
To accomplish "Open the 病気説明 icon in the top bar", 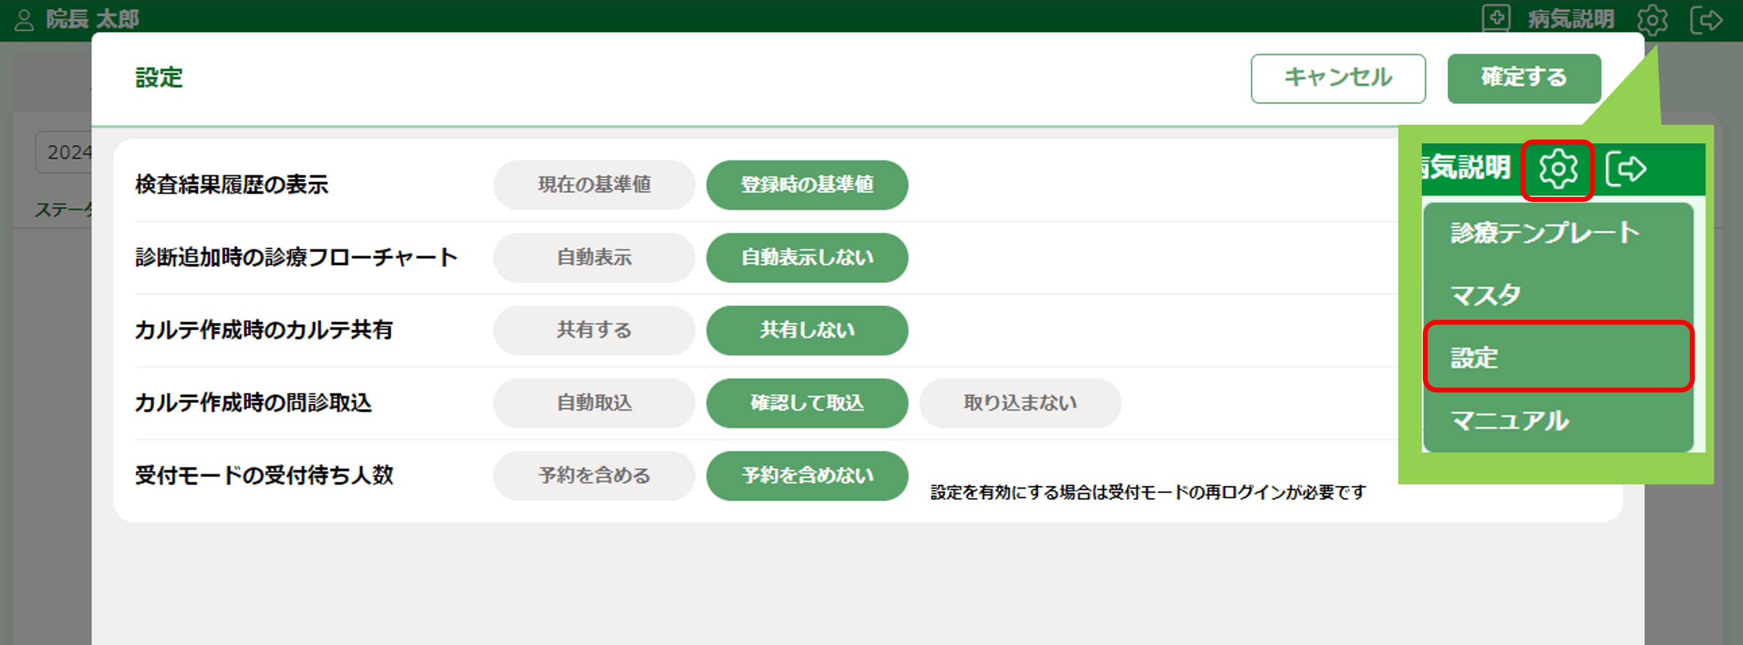I will click(x=1495, y=18).
